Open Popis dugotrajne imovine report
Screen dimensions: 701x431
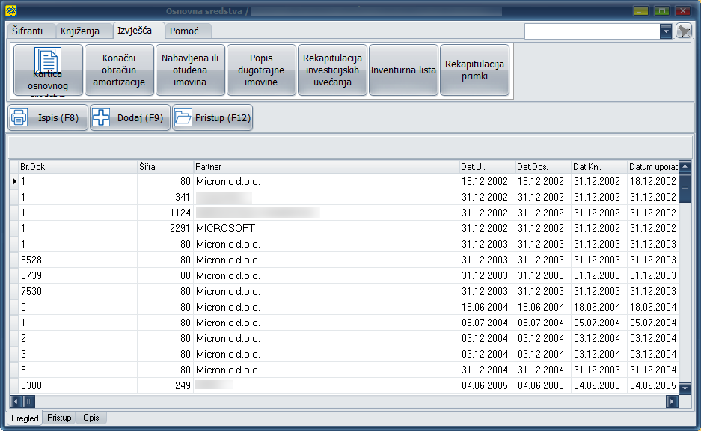pos(261,70)
